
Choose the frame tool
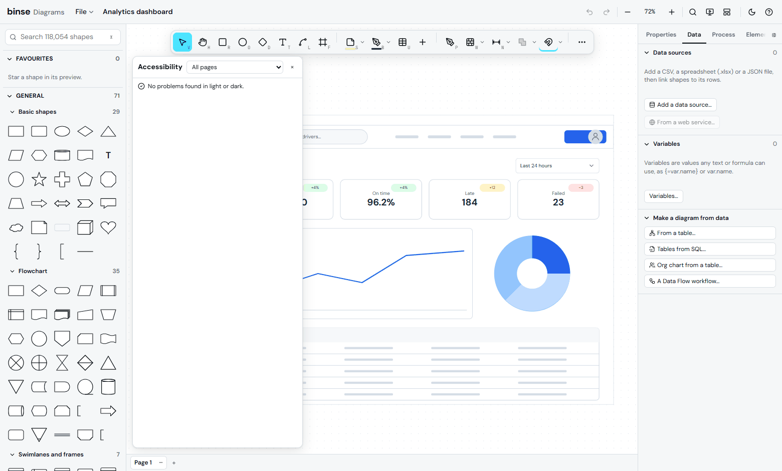(323, 42)
